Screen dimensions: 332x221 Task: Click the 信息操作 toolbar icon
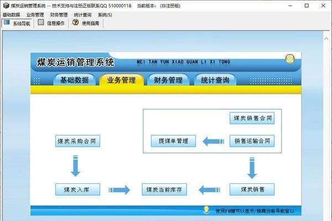40,22
